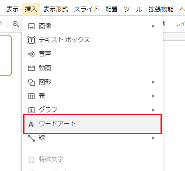This screenshot has width=185, height=171.
Task: Select the 線 label
Action: click(x=42, y=138)
